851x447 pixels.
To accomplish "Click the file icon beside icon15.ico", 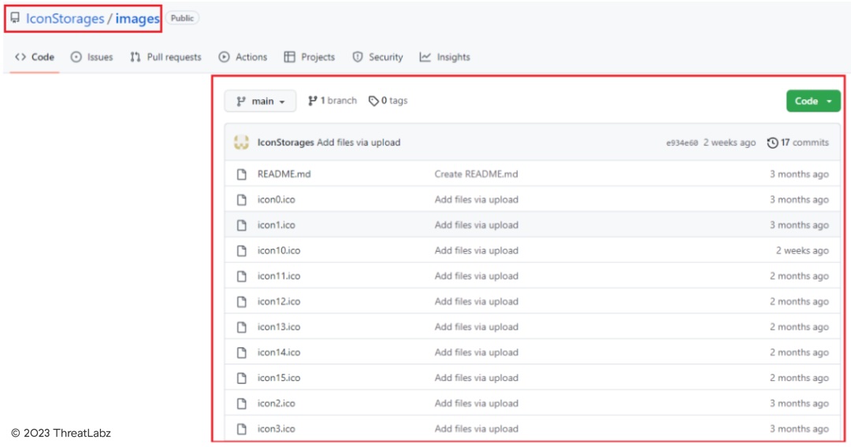I will point(242,378).
